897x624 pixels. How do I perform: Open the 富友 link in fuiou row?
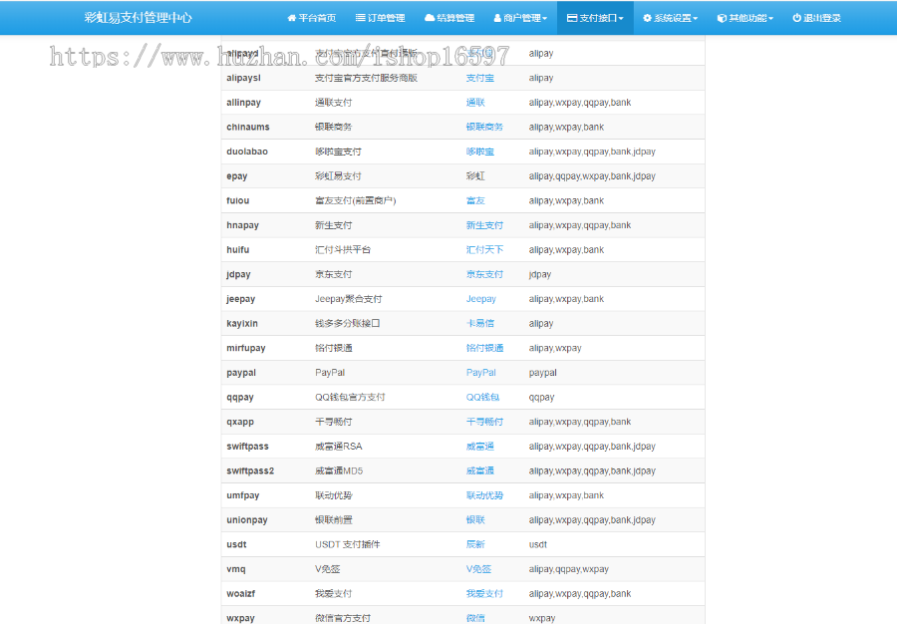(475, 200)
